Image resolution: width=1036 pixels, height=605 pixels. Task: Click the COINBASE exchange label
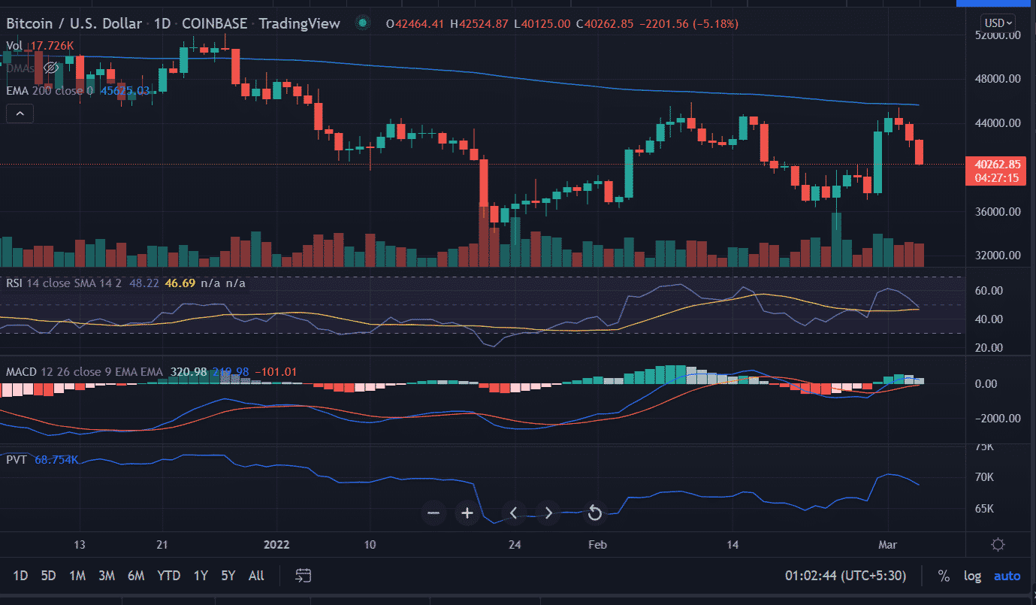pos(214,23)
